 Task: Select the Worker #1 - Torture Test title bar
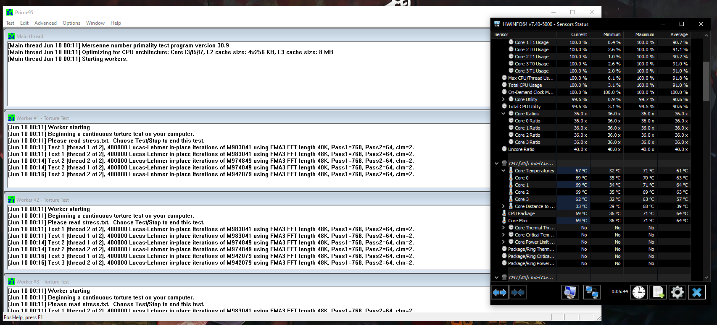tap(248, 118)
